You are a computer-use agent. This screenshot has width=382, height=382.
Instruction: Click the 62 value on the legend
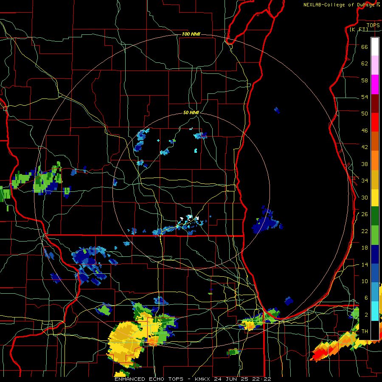pos(365,64)
